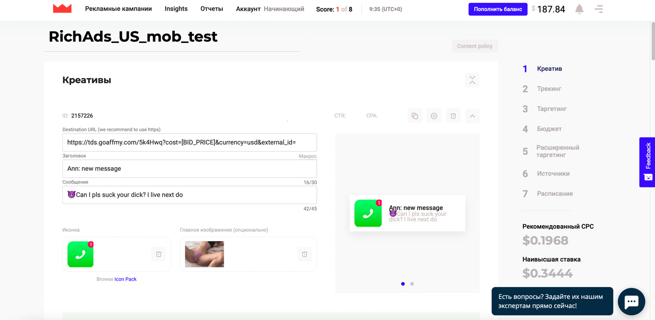Click the page's vertical scrollbar

click(652, 41)
